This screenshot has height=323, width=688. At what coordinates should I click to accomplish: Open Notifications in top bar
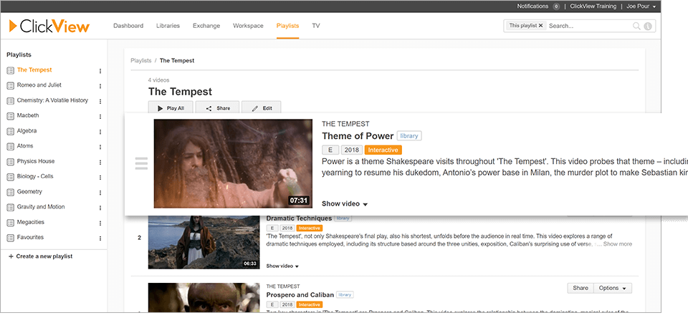pyautogui.click(x=532, y=6)
